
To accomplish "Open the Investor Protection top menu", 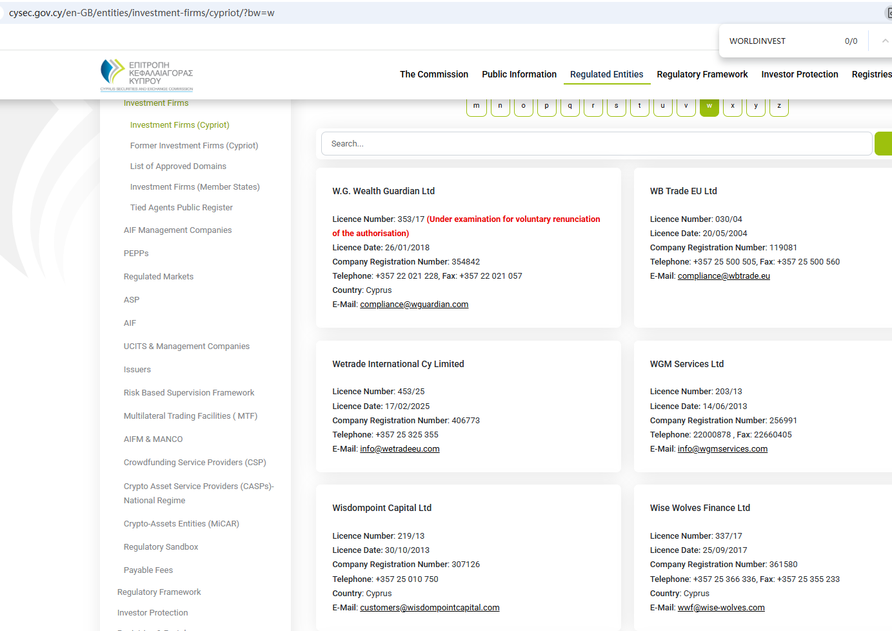I will (799, 74).
